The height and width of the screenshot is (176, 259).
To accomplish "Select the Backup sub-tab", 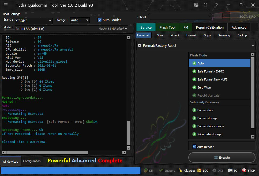I will [x=242, y=35].
